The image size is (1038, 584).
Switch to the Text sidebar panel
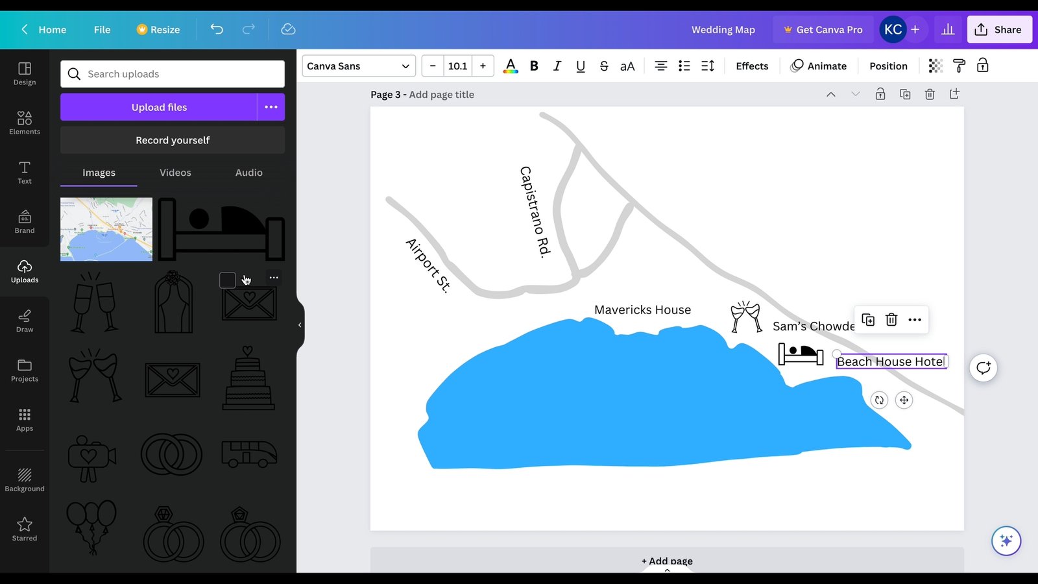click(24, 173)
